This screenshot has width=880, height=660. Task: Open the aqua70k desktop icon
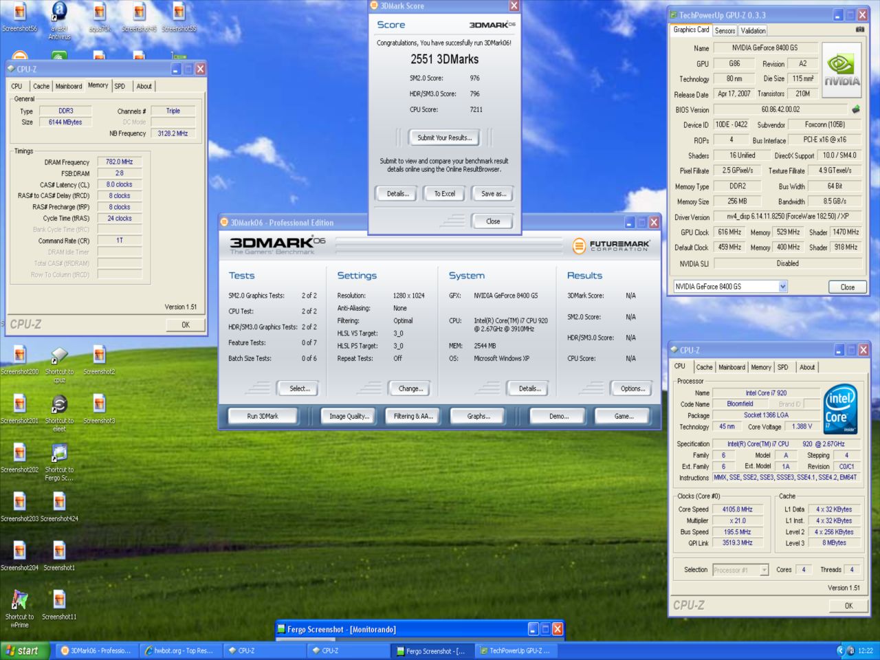99,18
